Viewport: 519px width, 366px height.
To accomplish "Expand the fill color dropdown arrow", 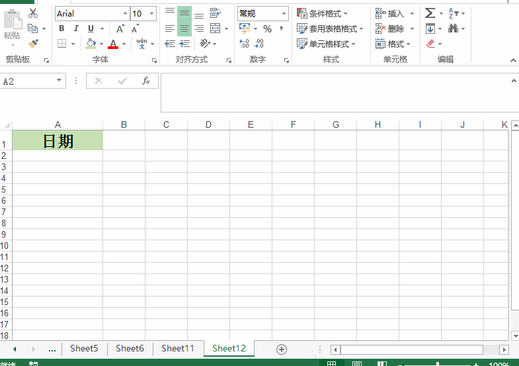I will (101, 44).
